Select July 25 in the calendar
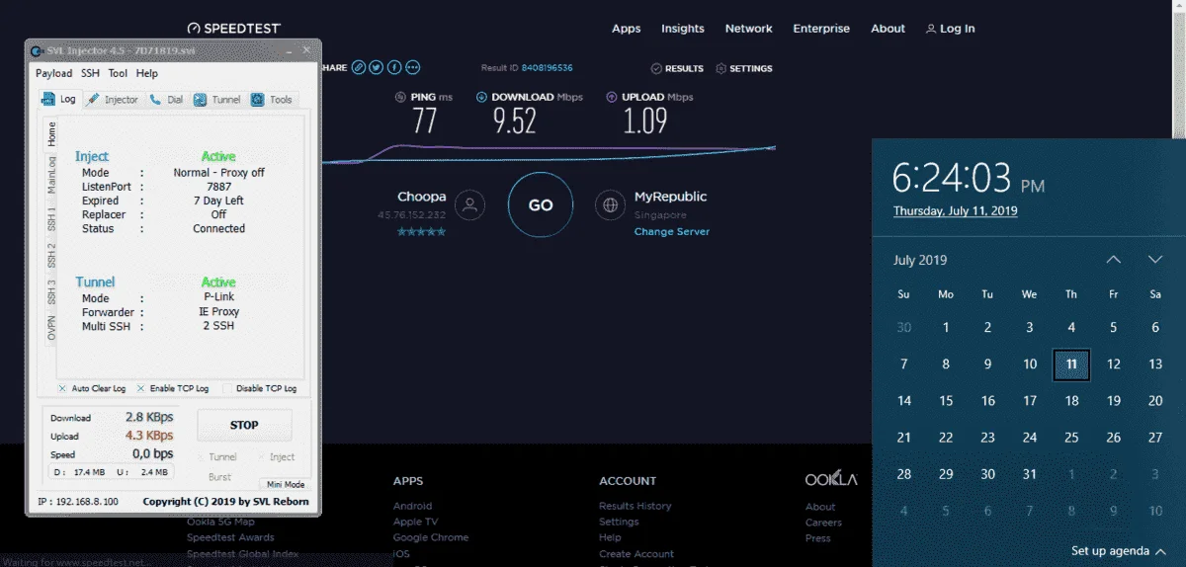 1071,438
